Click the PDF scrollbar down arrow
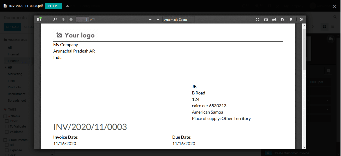This screenshot has width=341, height=156. click(304, 147)
